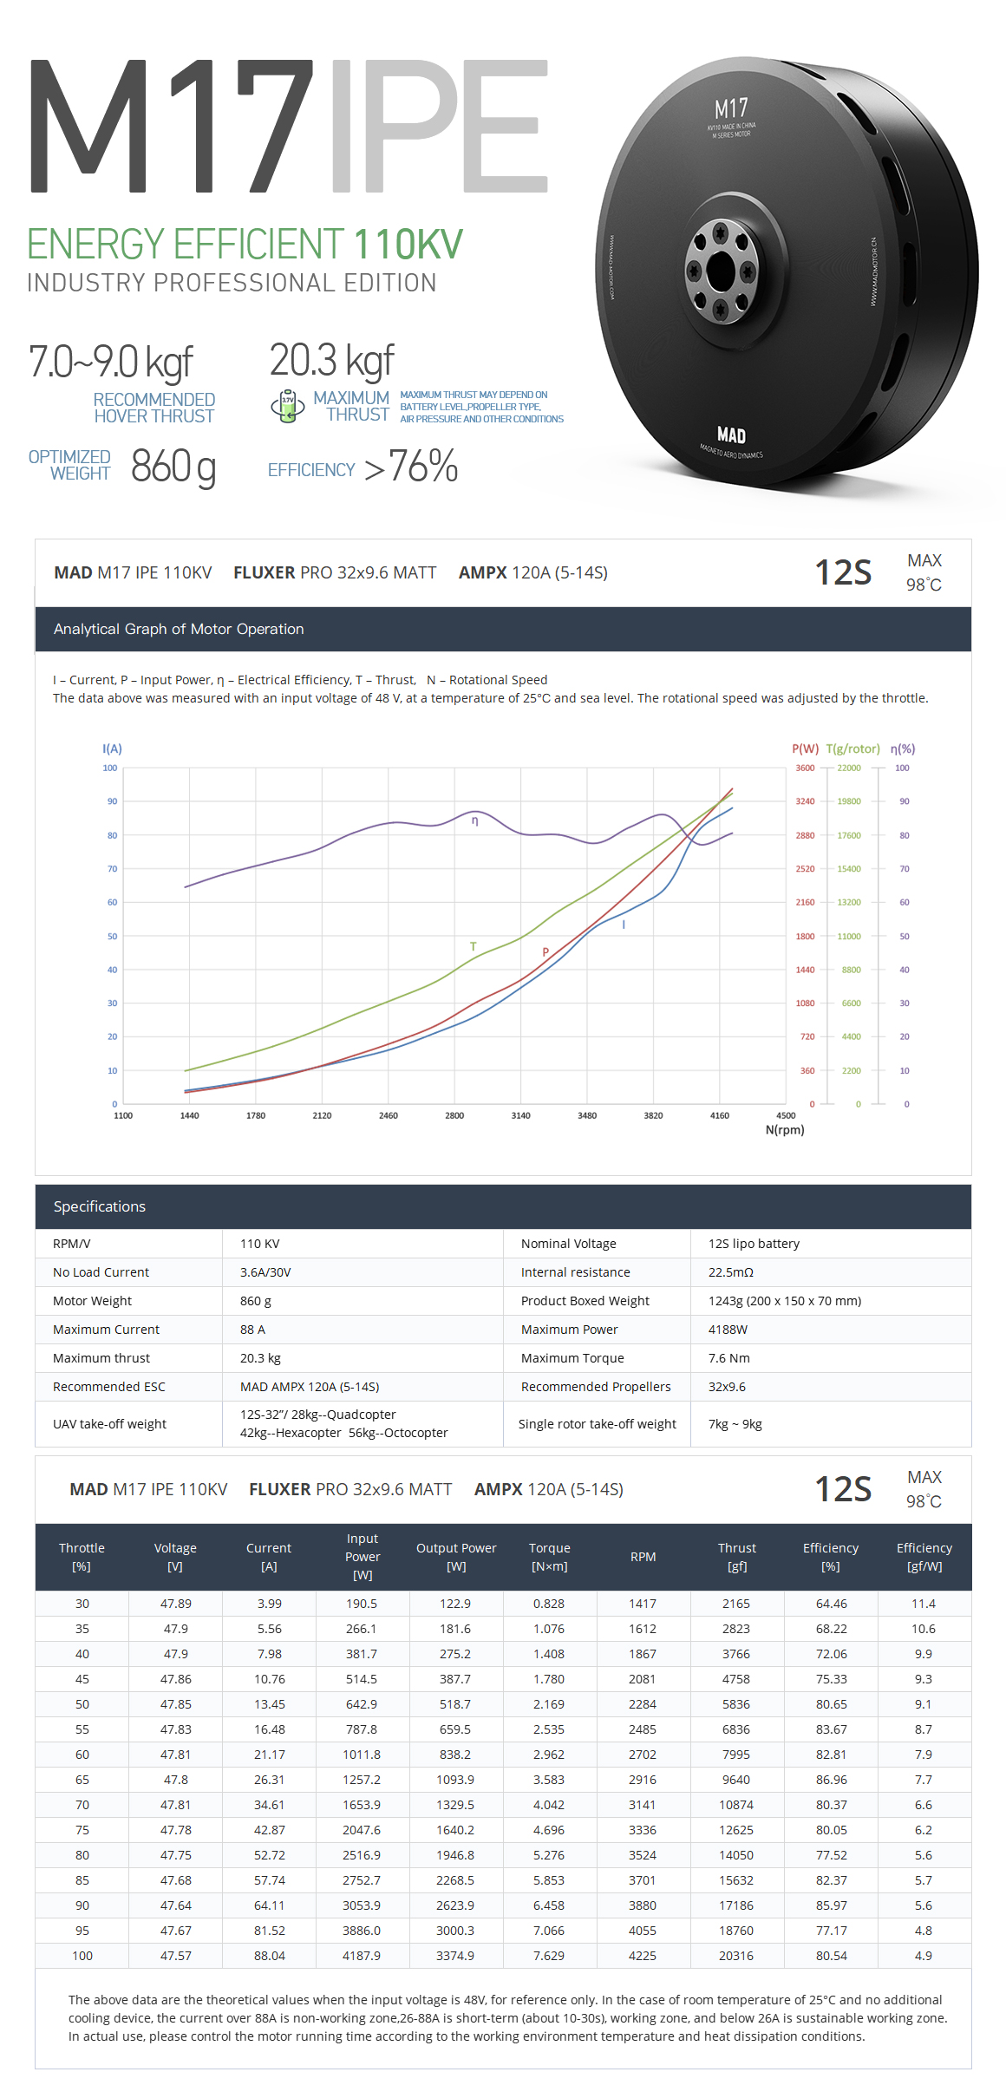Click current cell 3.99 in 30% row
The image size is (1006, 2098).
(x=269, y=1604)
